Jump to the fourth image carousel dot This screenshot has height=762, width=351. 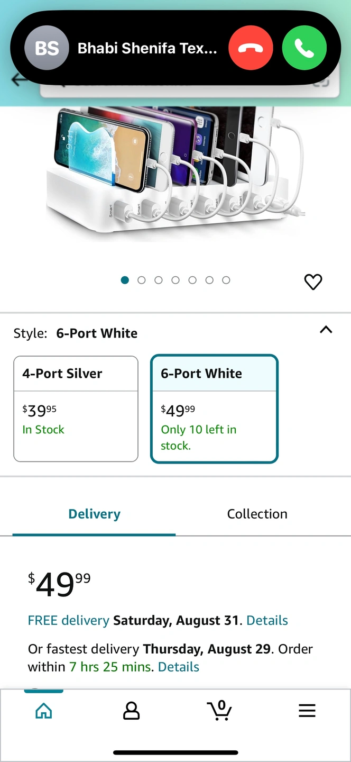[175, 280]
